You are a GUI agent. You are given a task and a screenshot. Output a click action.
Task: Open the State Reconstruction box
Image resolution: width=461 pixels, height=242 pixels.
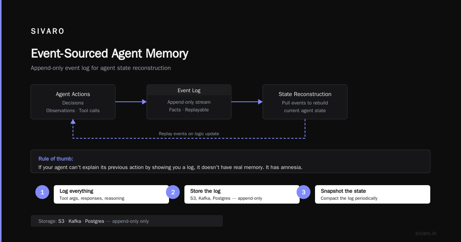tap(305, 102)
